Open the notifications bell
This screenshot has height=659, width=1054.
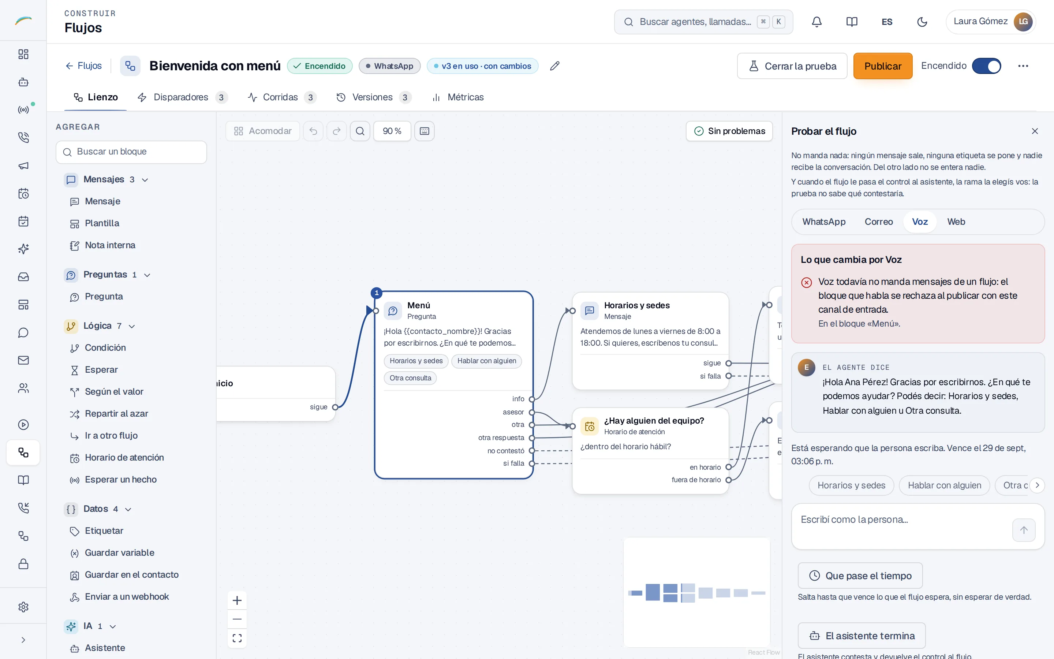816,22
